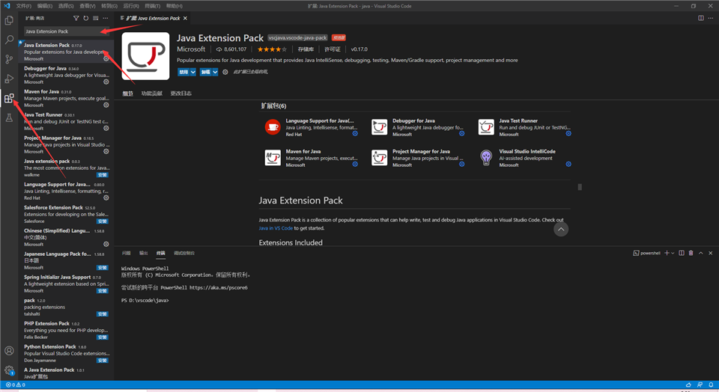Open gear settings for Debugger for Java

pos(106,82)
